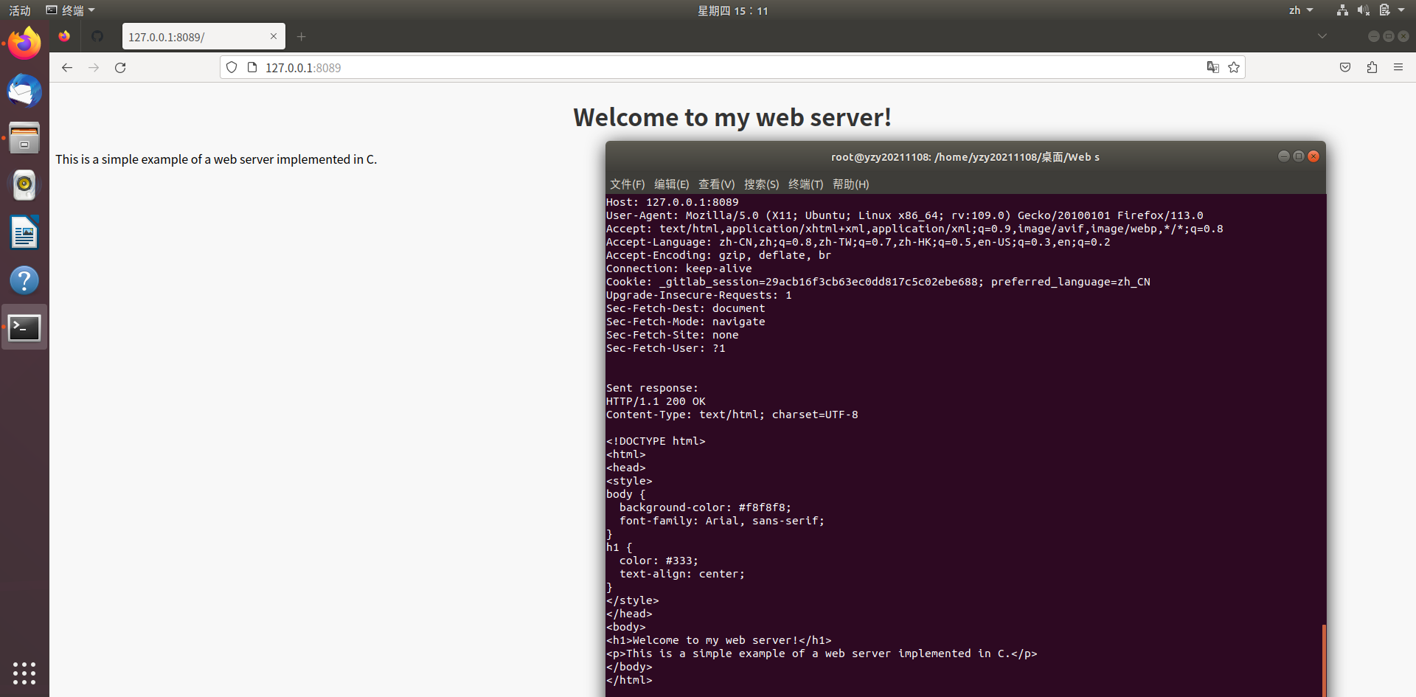Open the 活动 activities overview
1416x697 pixels.
click(20, 10)
